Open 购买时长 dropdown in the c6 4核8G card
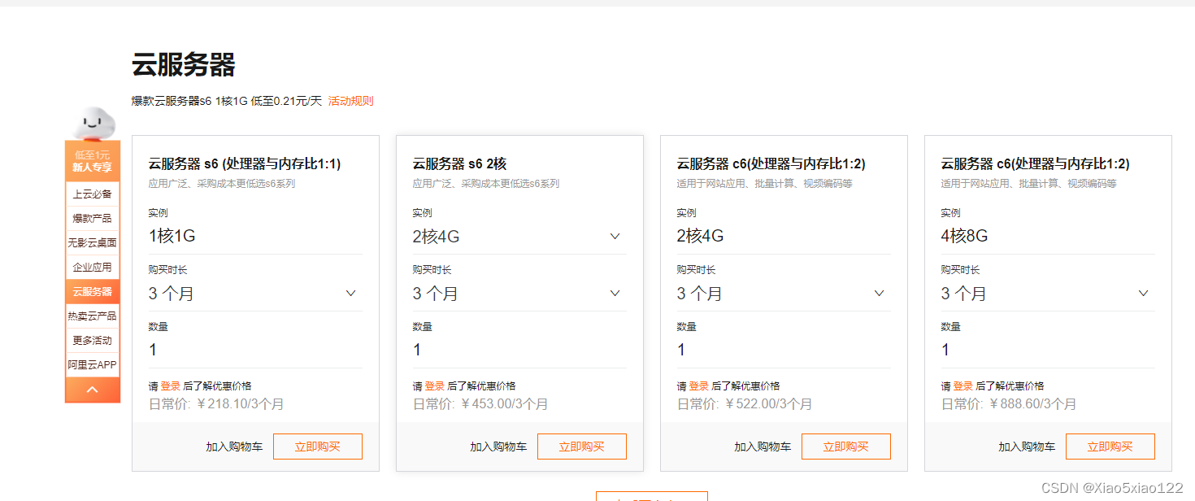The width and height of the screenshot is (1195, 501). click(1048, 294)
